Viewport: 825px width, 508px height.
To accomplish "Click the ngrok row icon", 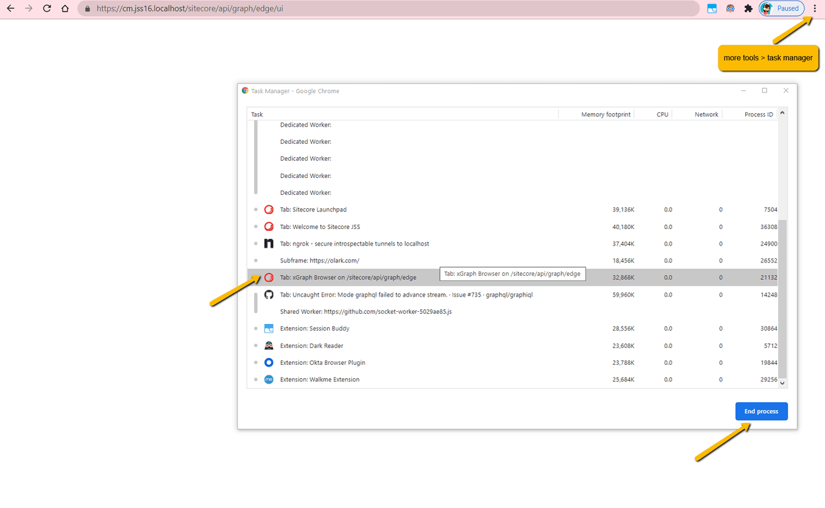I will [x=269, y=244].
